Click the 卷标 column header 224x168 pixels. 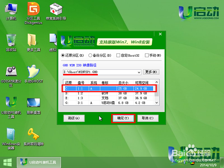(x=108, y=83)
